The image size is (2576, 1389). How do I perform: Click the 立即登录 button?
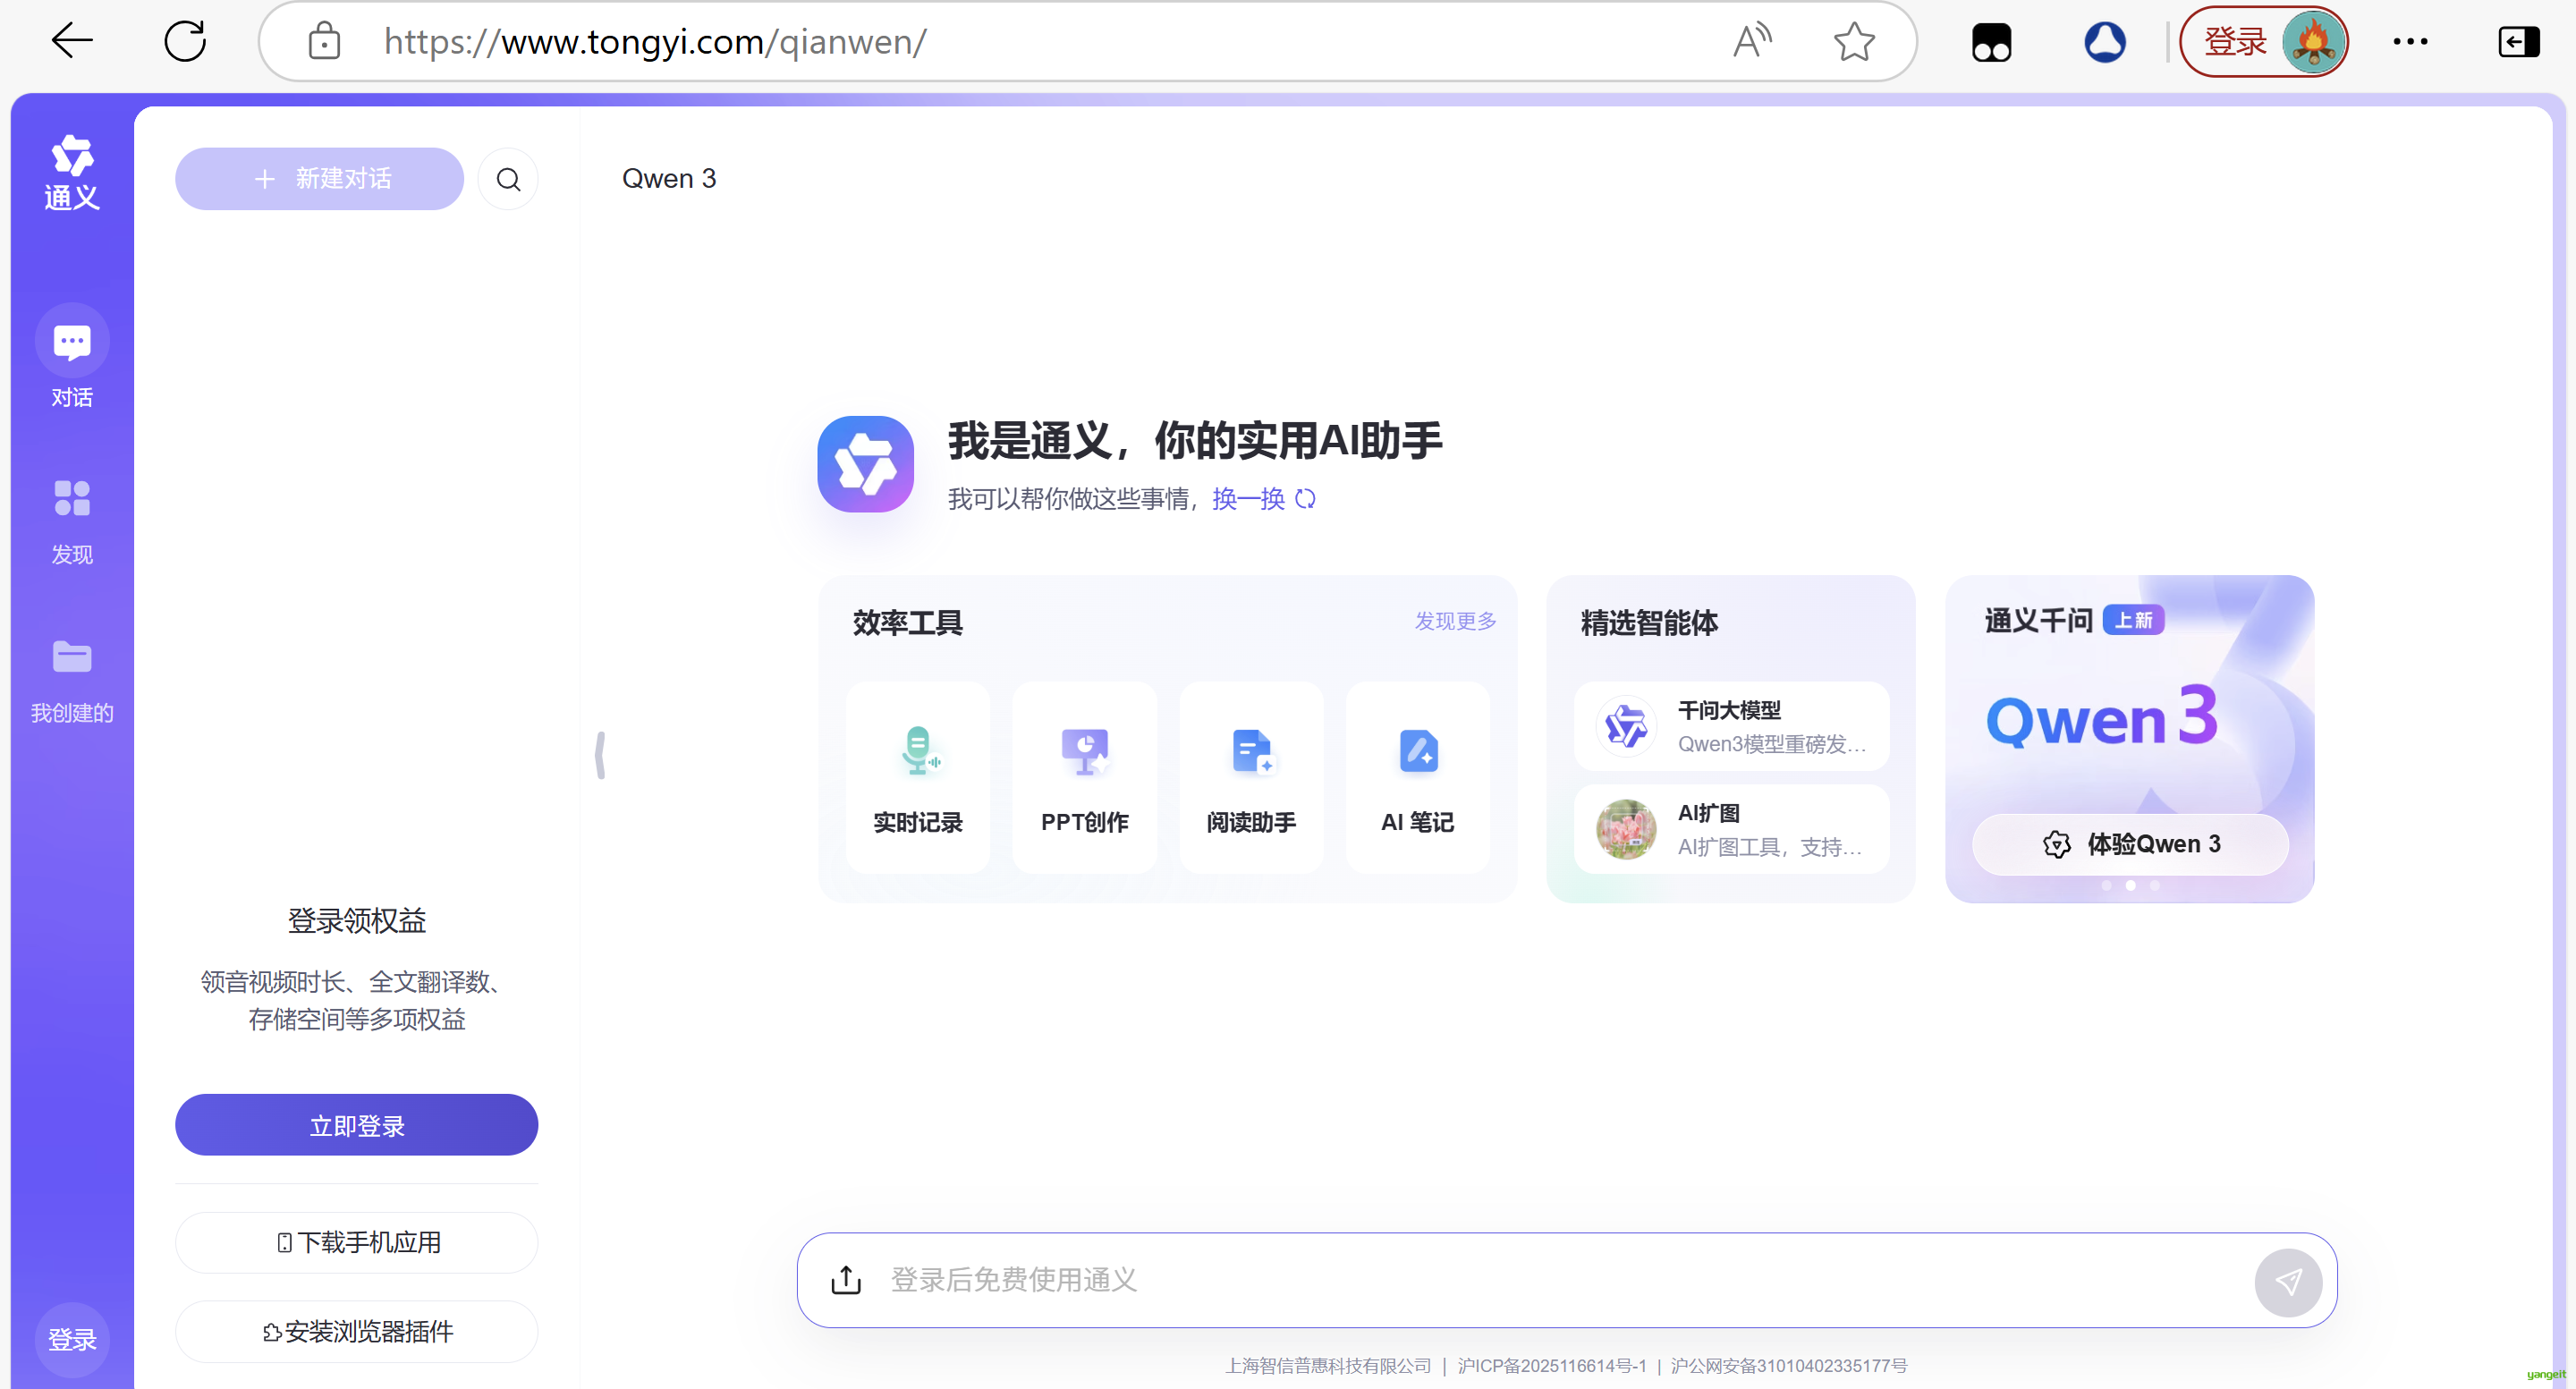pyautogui.click(x=356, y=1125)
